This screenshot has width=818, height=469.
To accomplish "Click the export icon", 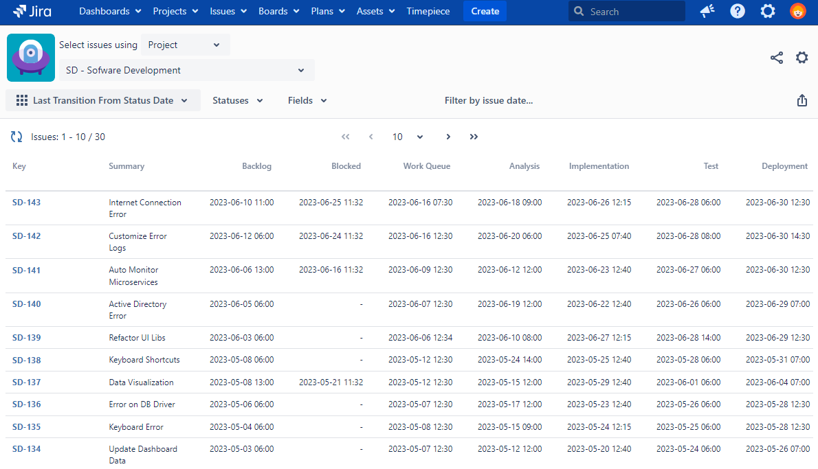I will (802, 100).
